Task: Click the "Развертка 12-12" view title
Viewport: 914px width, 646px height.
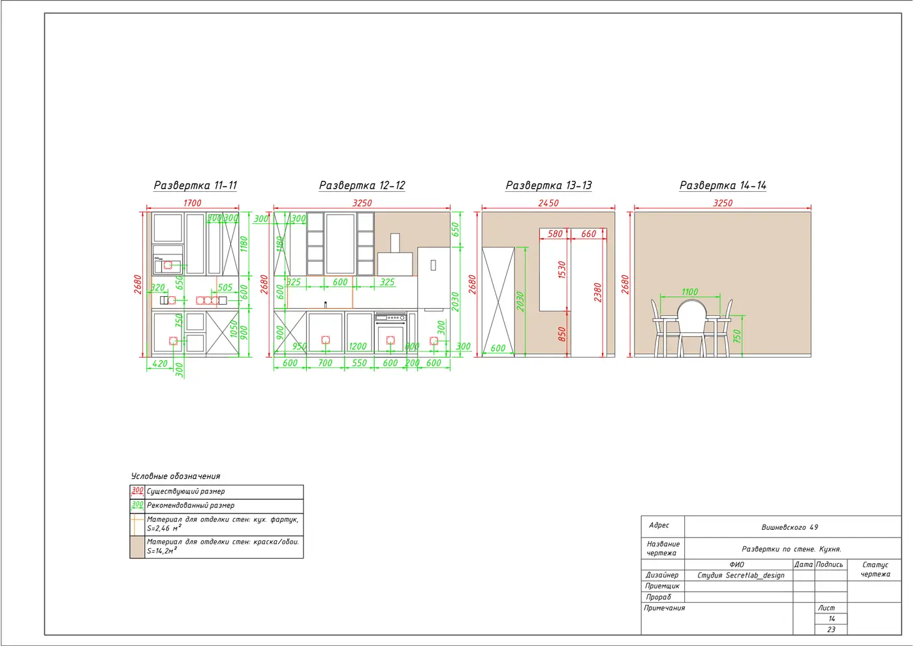Action: pos(362,185)
